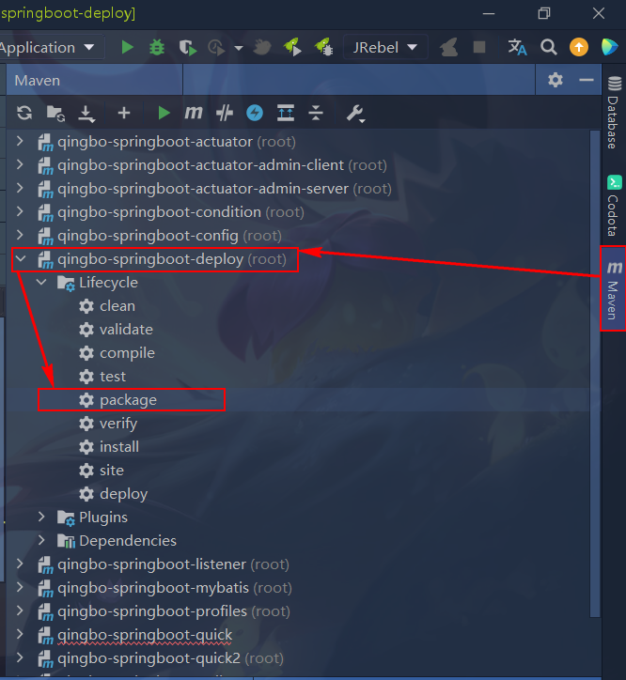Click the orange update arrow icon

[x=579, y=47]
